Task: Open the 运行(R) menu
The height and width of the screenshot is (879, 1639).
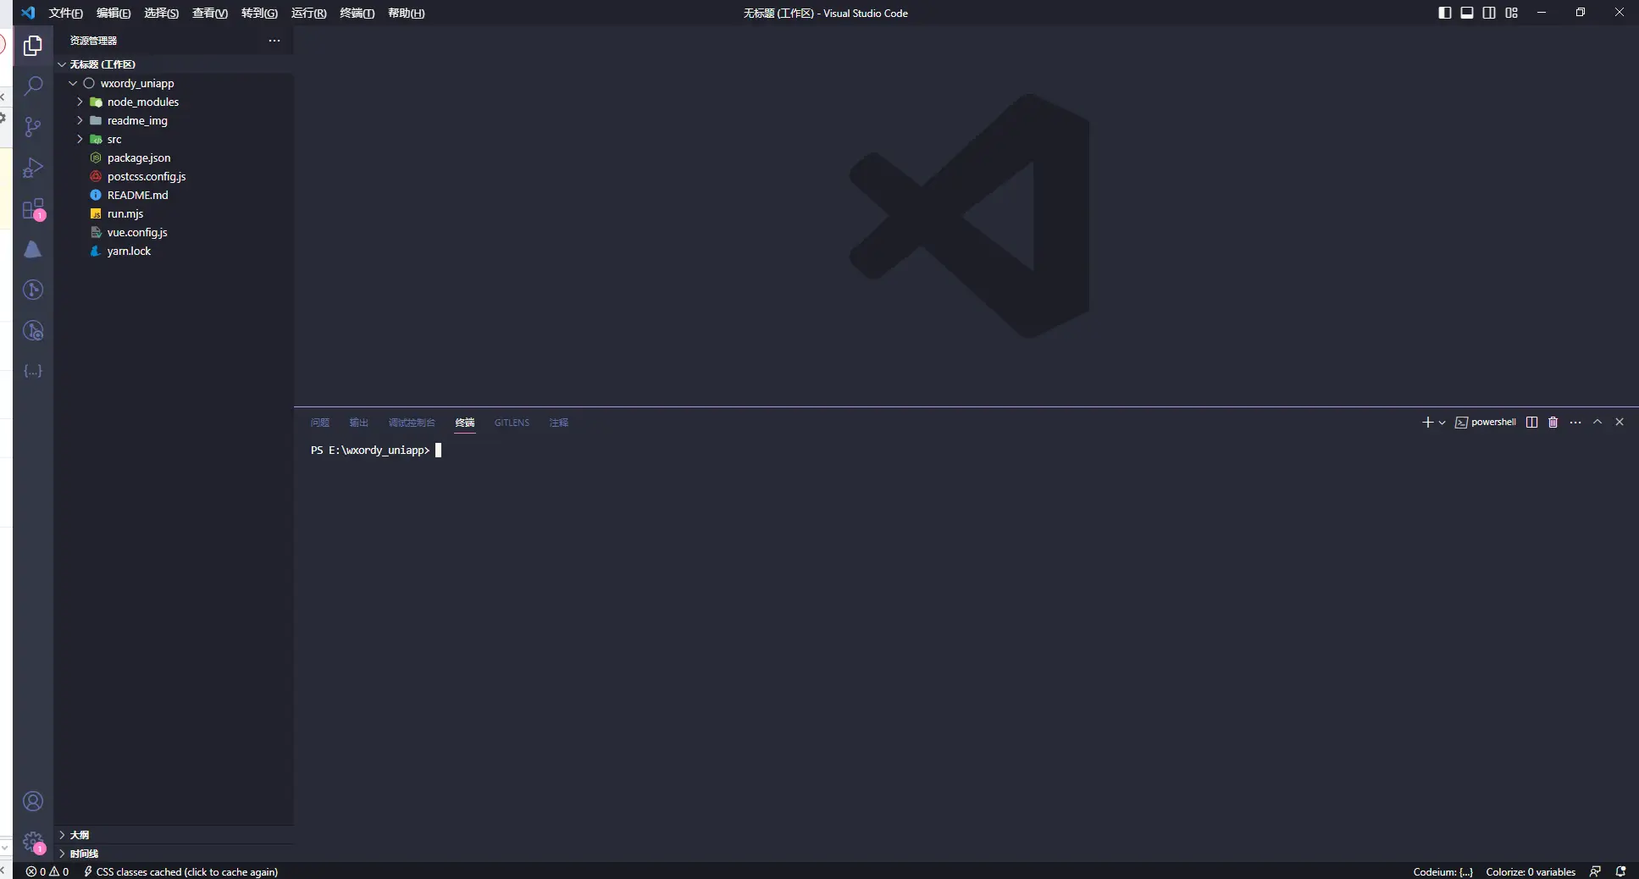Action: tap(308, 13)
